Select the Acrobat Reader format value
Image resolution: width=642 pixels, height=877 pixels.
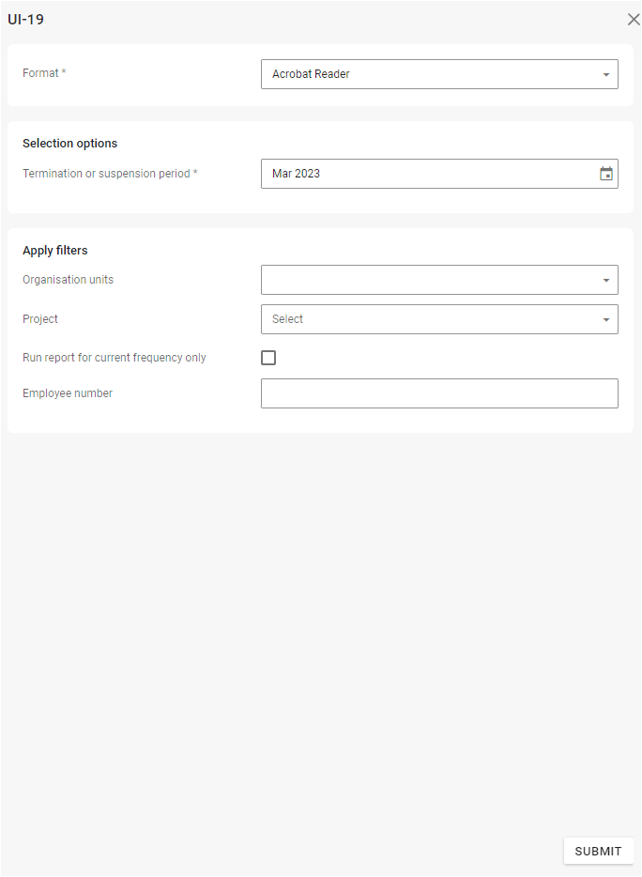pos(311,74)
